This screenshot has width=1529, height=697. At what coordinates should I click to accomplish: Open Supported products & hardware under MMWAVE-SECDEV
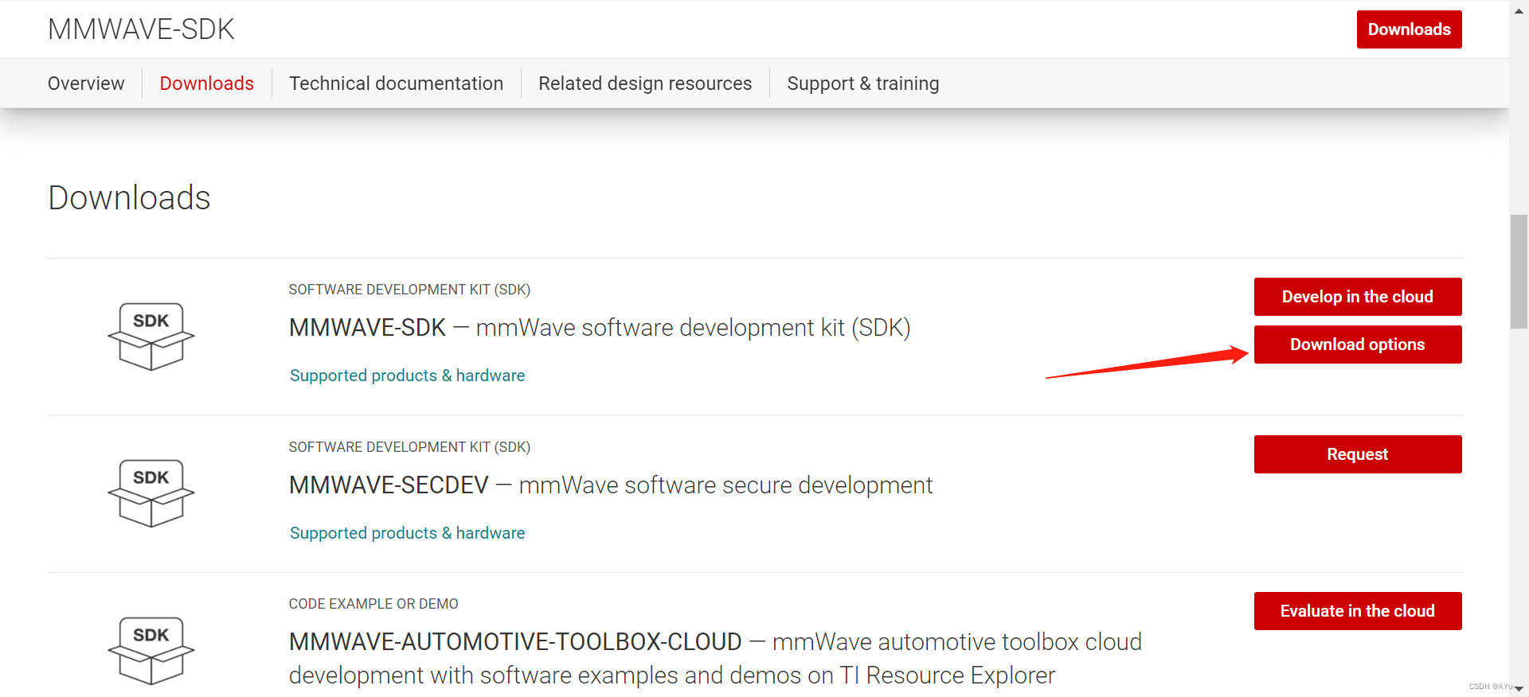pyautogui.click(x=408, y=533)
